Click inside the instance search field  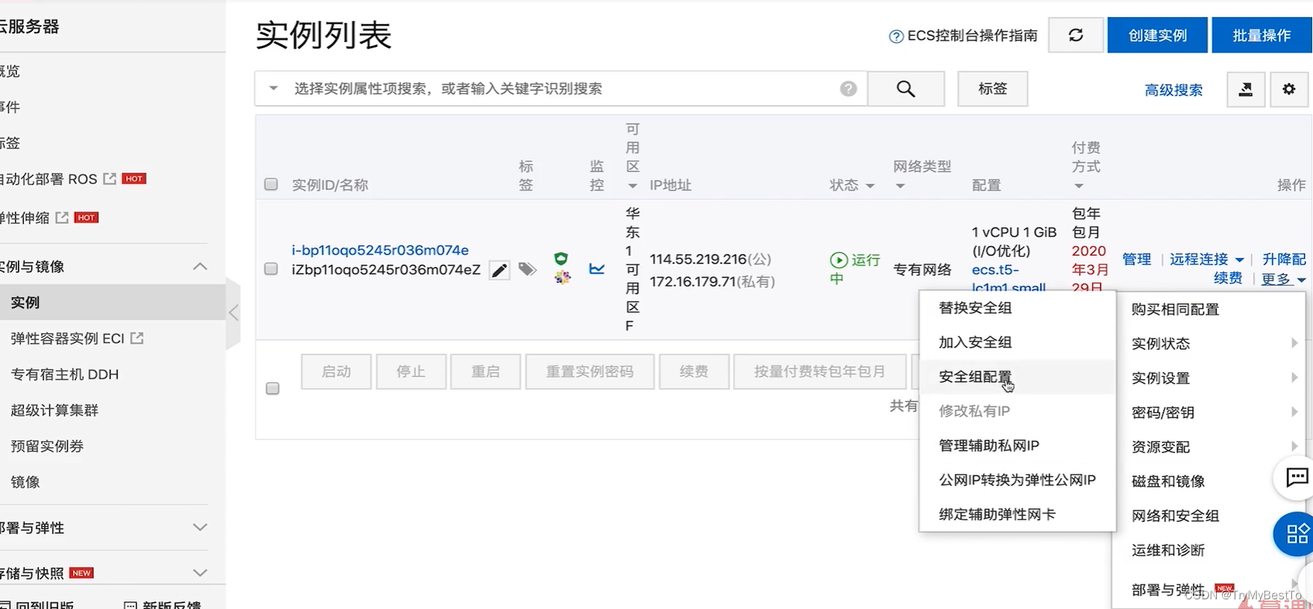click(x=561, y=89)
